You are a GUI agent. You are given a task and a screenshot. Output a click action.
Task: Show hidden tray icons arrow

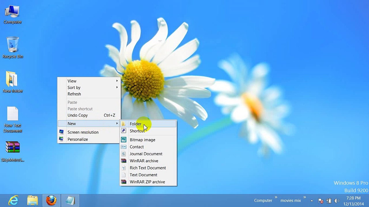[x=312, y=201]
